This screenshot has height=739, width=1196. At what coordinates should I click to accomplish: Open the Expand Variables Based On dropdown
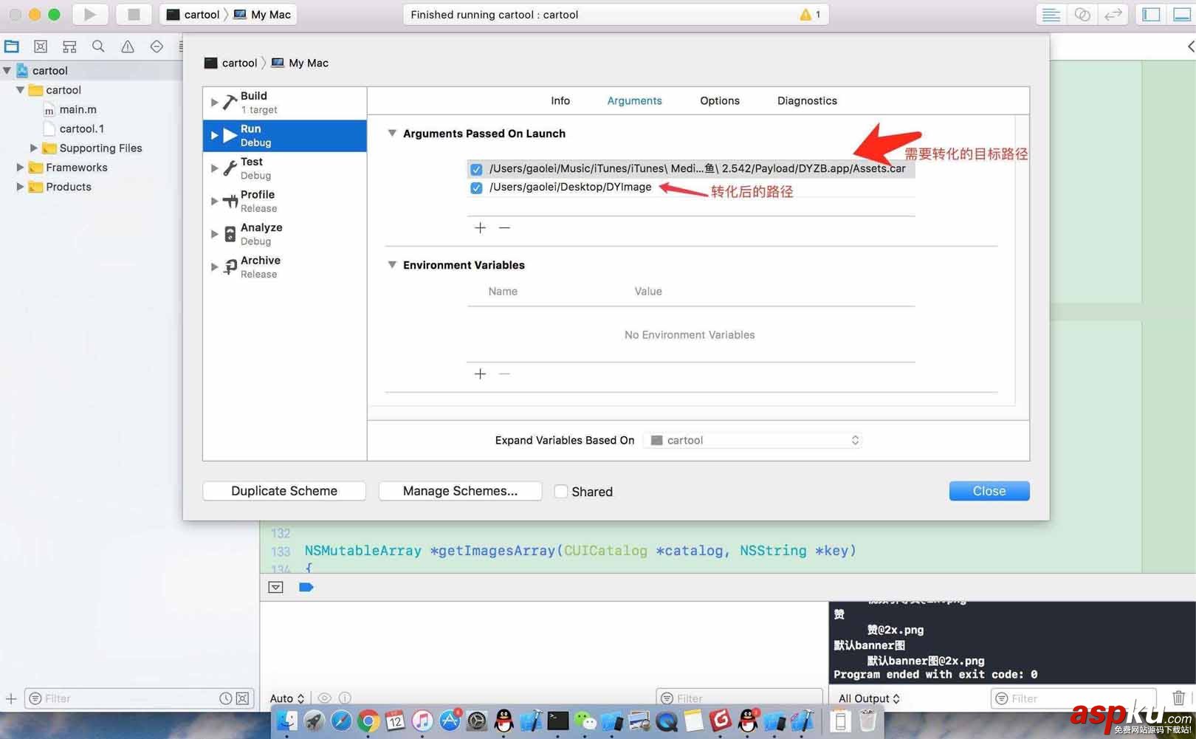point(855,440)
